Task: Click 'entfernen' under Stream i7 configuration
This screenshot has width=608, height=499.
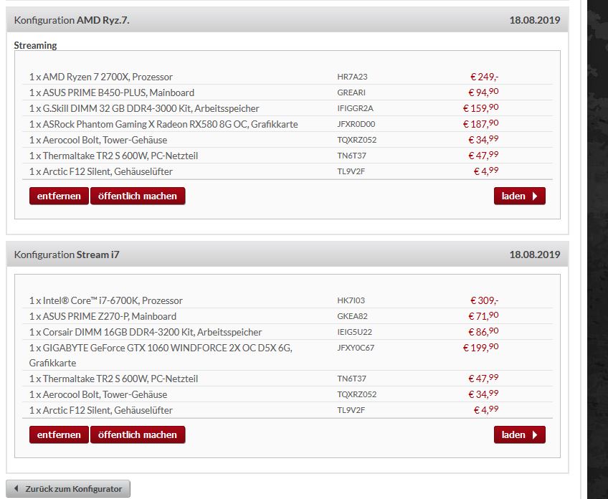Action: [59, 434]
